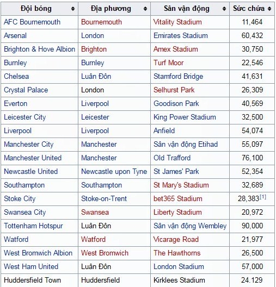This screenshot has height=287, width=276.
Task: Open the Crystal Palace team page
Action: (x=26, y=90)
